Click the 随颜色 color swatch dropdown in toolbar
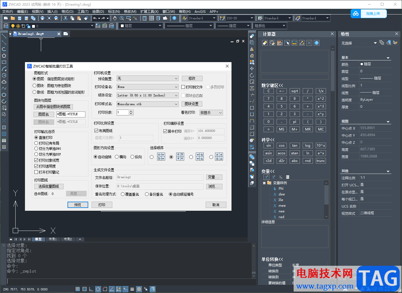The height and width of the screenshot is (293, 402). coord(270,26)
